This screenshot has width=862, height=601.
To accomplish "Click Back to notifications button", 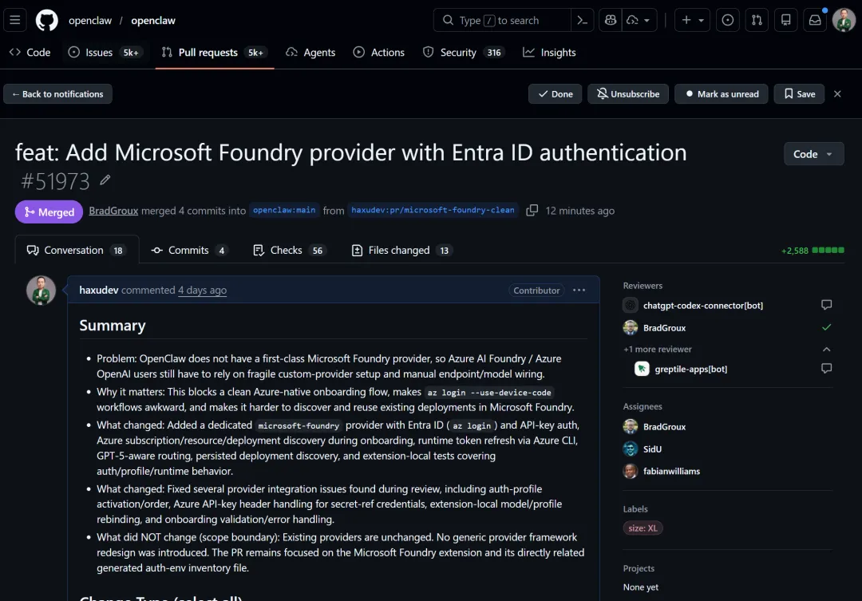I will pos(57,94).
